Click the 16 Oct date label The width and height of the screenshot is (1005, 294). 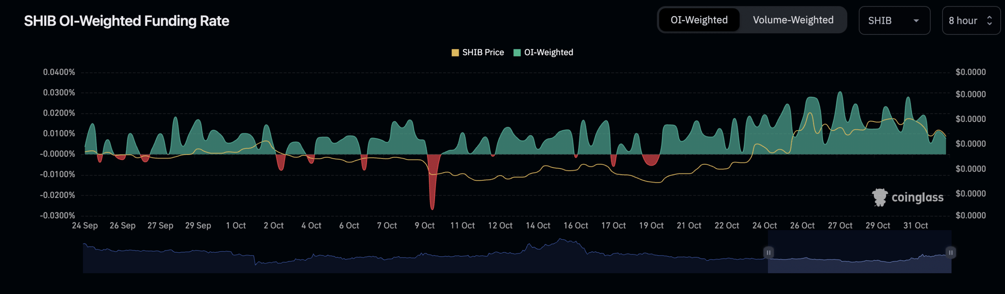[x=576, y=226]
